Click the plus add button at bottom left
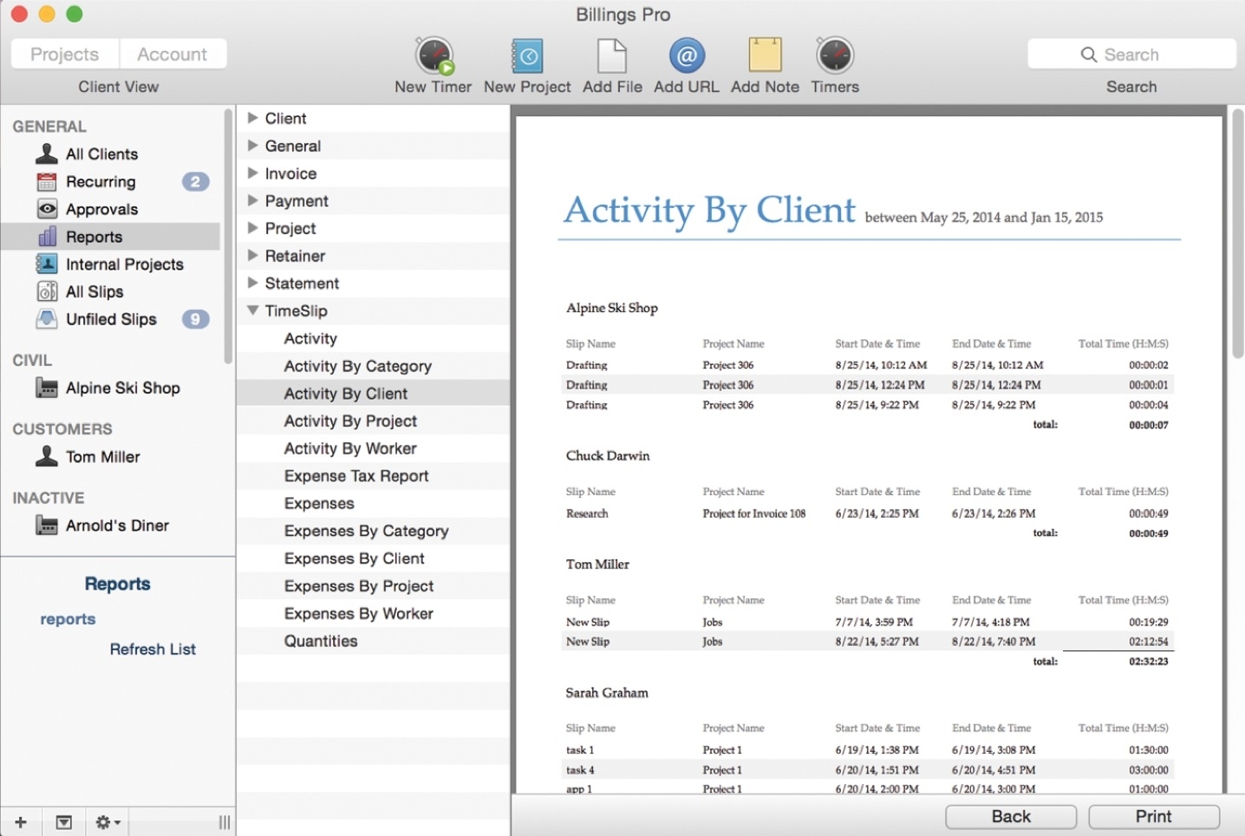The image size is (1245, 836). [x=21, y=822]
